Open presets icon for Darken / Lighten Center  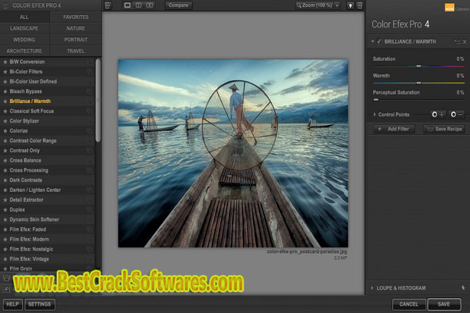[89, 190]
